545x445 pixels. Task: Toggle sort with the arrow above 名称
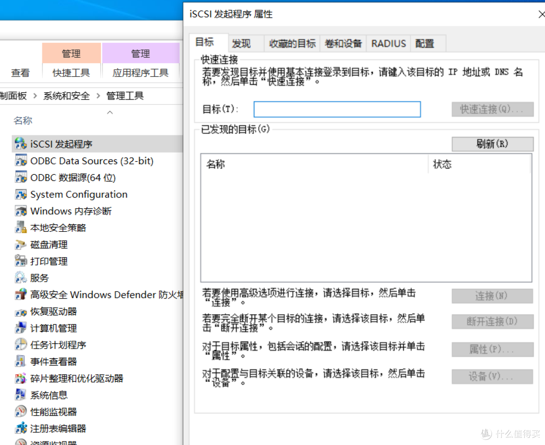click(110, 112)
